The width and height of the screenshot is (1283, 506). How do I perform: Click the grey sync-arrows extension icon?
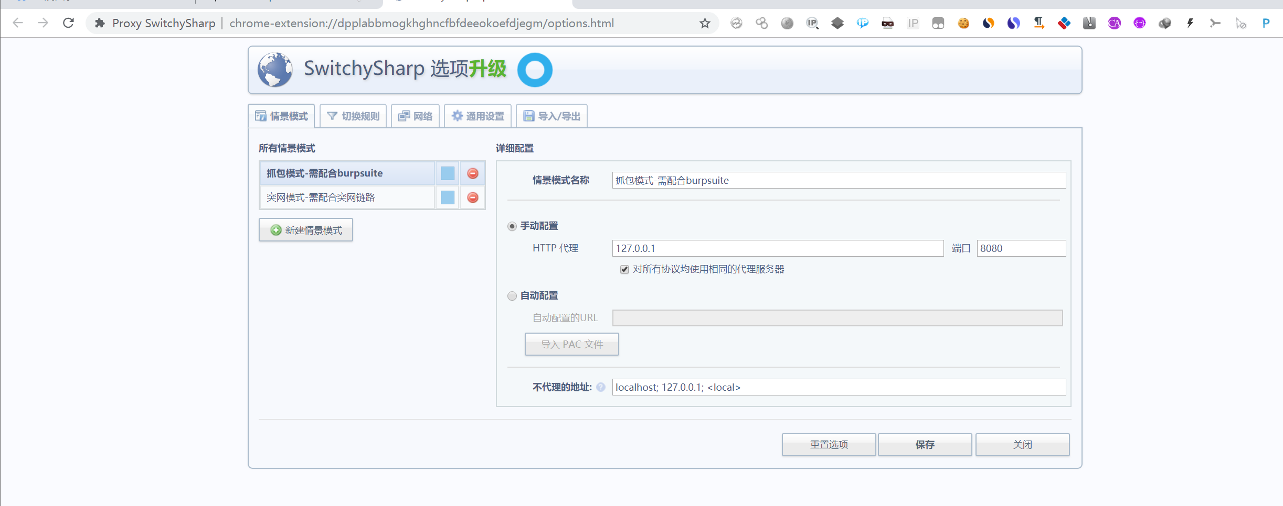[x=737, y=23]
